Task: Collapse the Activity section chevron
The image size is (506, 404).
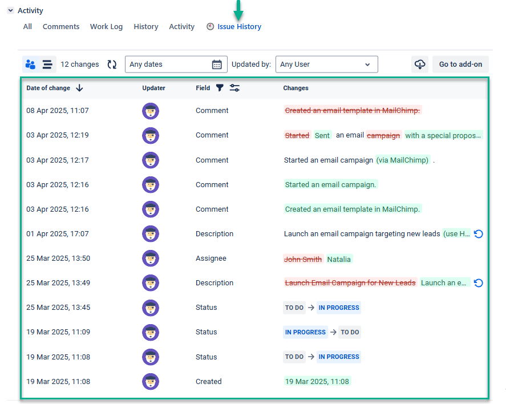Action: click(11, 10)
